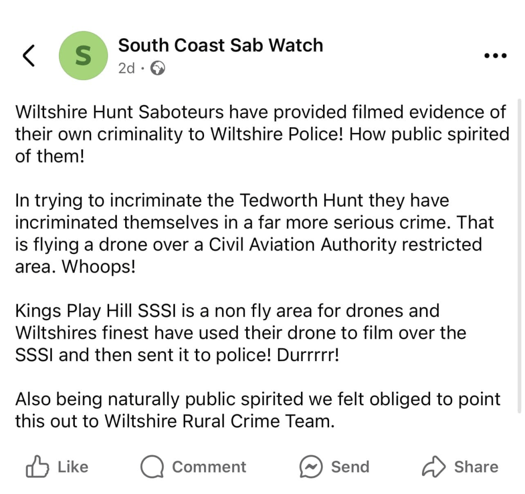Select the Comment text label
525x494 pixels.
[209, 467]
